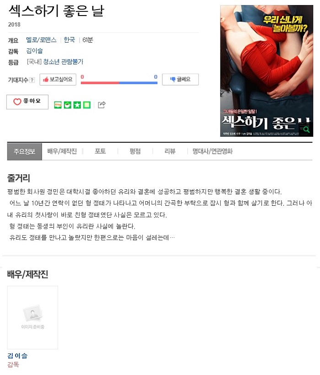Click the magnifier icon on the poster
This screenshot has width=320, height=375.
(306, 129)
